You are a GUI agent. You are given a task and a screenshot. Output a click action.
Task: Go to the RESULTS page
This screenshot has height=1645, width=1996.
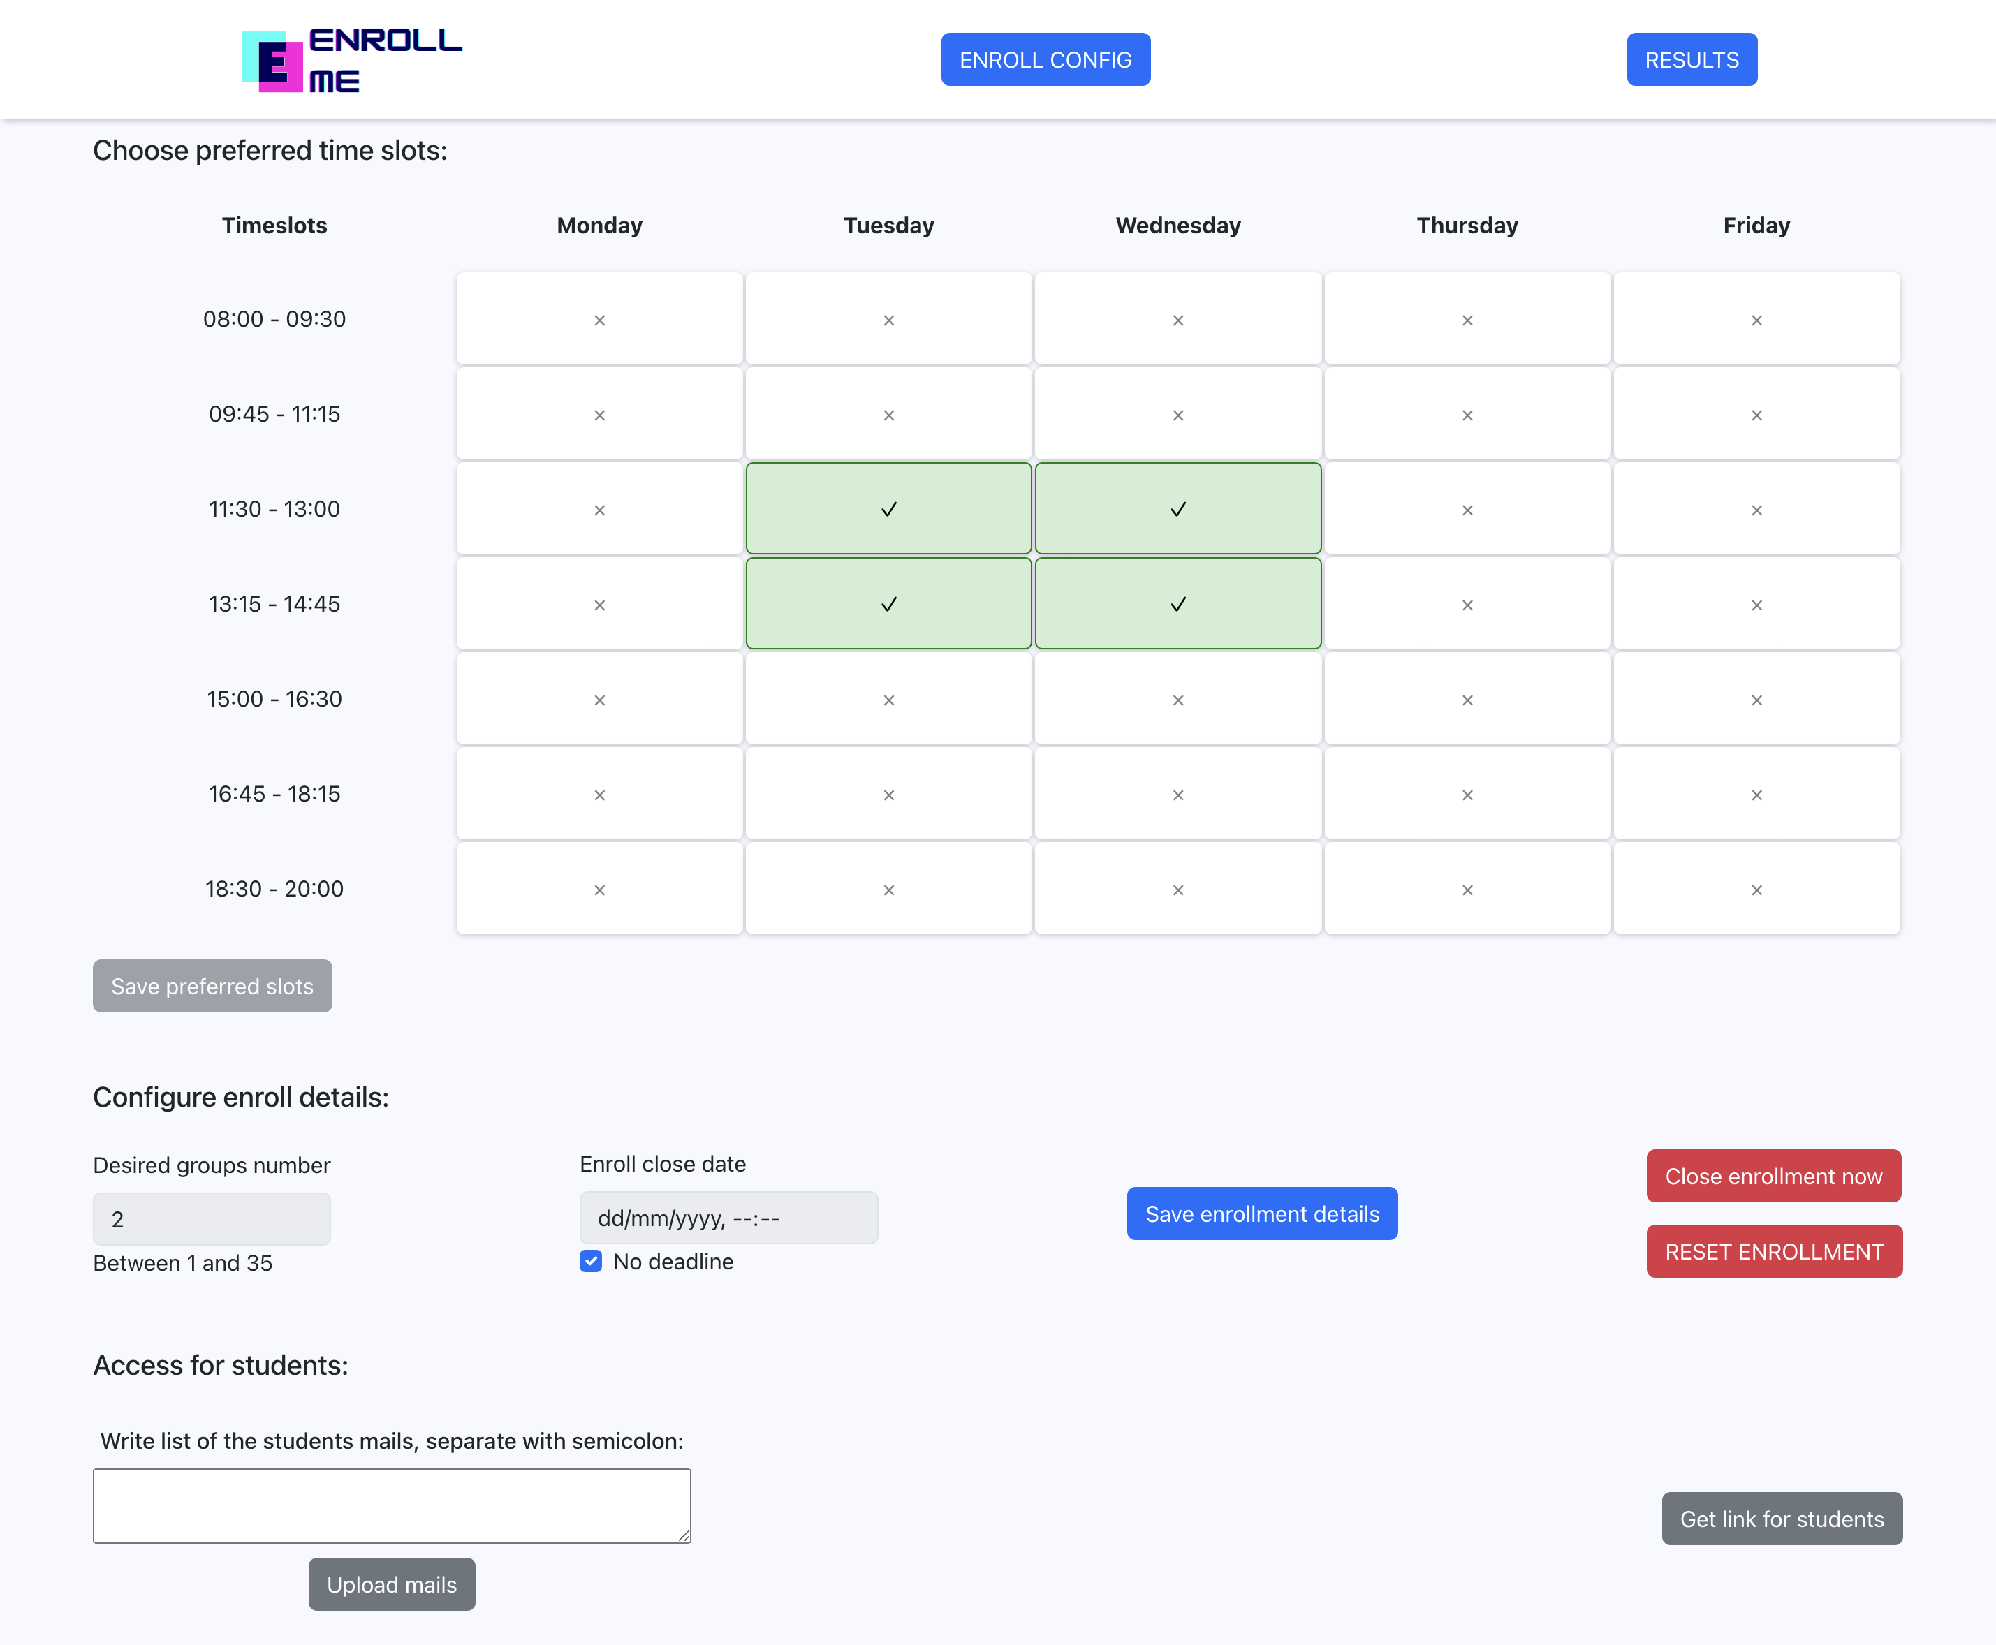pos(1691,60)
